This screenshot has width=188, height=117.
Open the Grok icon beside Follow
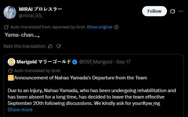coord(172,11)
